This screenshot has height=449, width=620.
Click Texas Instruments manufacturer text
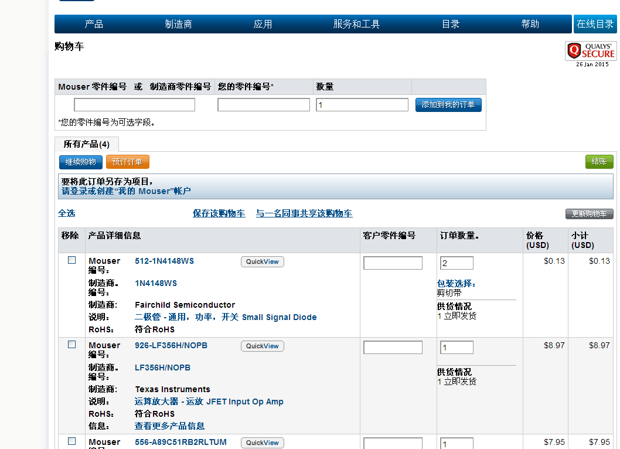coord(172,389)
